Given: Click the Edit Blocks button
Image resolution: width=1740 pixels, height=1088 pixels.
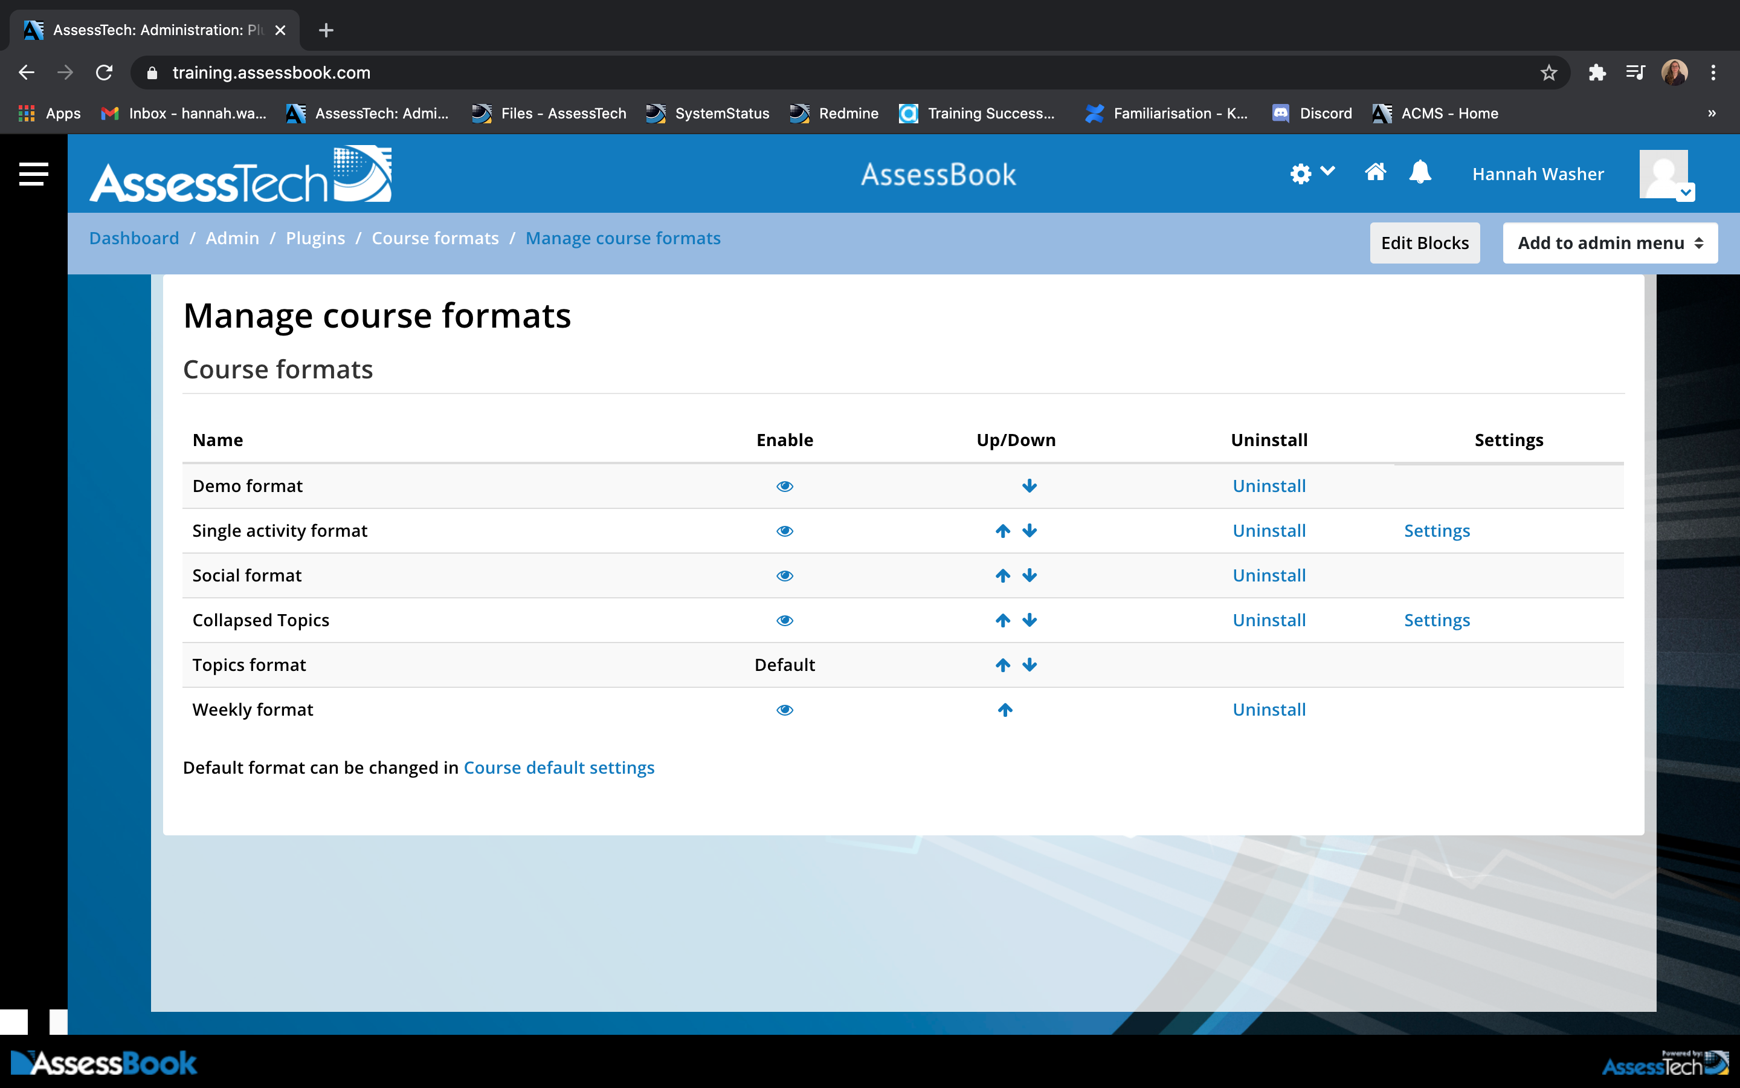Looking at the screenshot, I should pyautogui.click(x=1425, y=243).
